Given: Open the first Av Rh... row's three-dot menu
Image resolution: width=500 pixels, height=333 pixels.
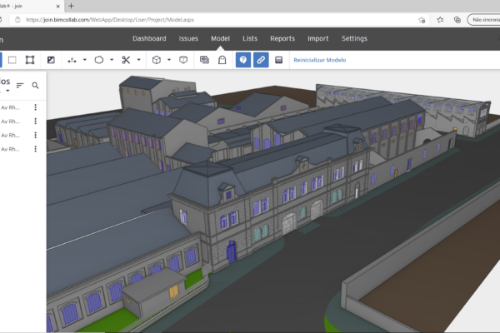Looking at the screenshot, I should pos(35,107).
